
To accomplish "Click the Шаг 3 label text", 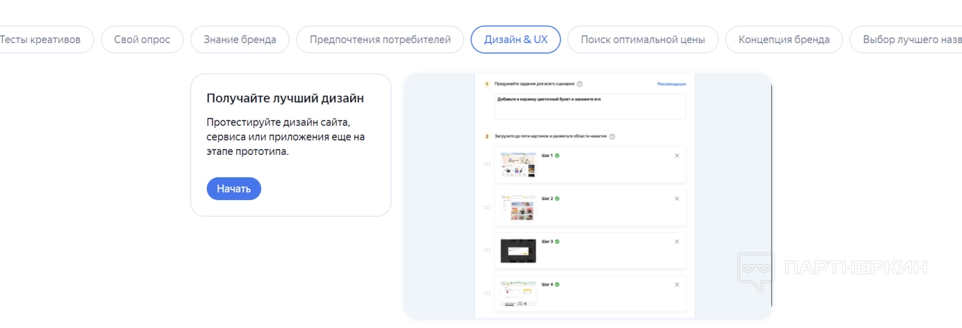I will coord(547,241).
